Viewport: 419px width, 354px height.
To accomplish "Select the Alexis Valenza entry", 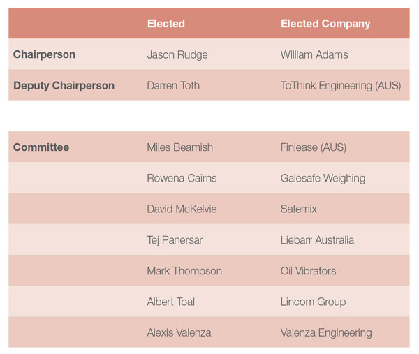I will (x=179, y=332).
